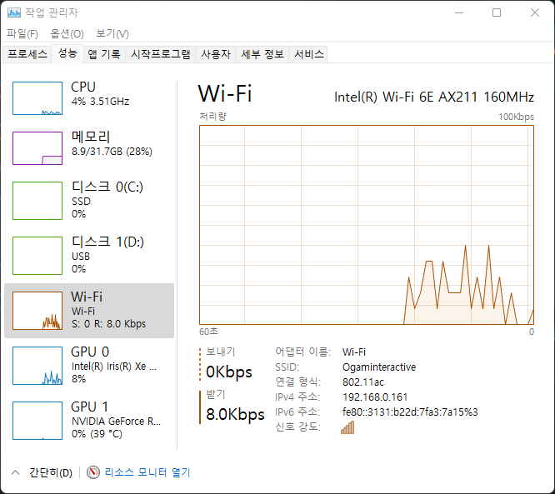Open the 옵션(O) menu
The height and width of the screenshot is (494, 555).
[x=67, y=33]
